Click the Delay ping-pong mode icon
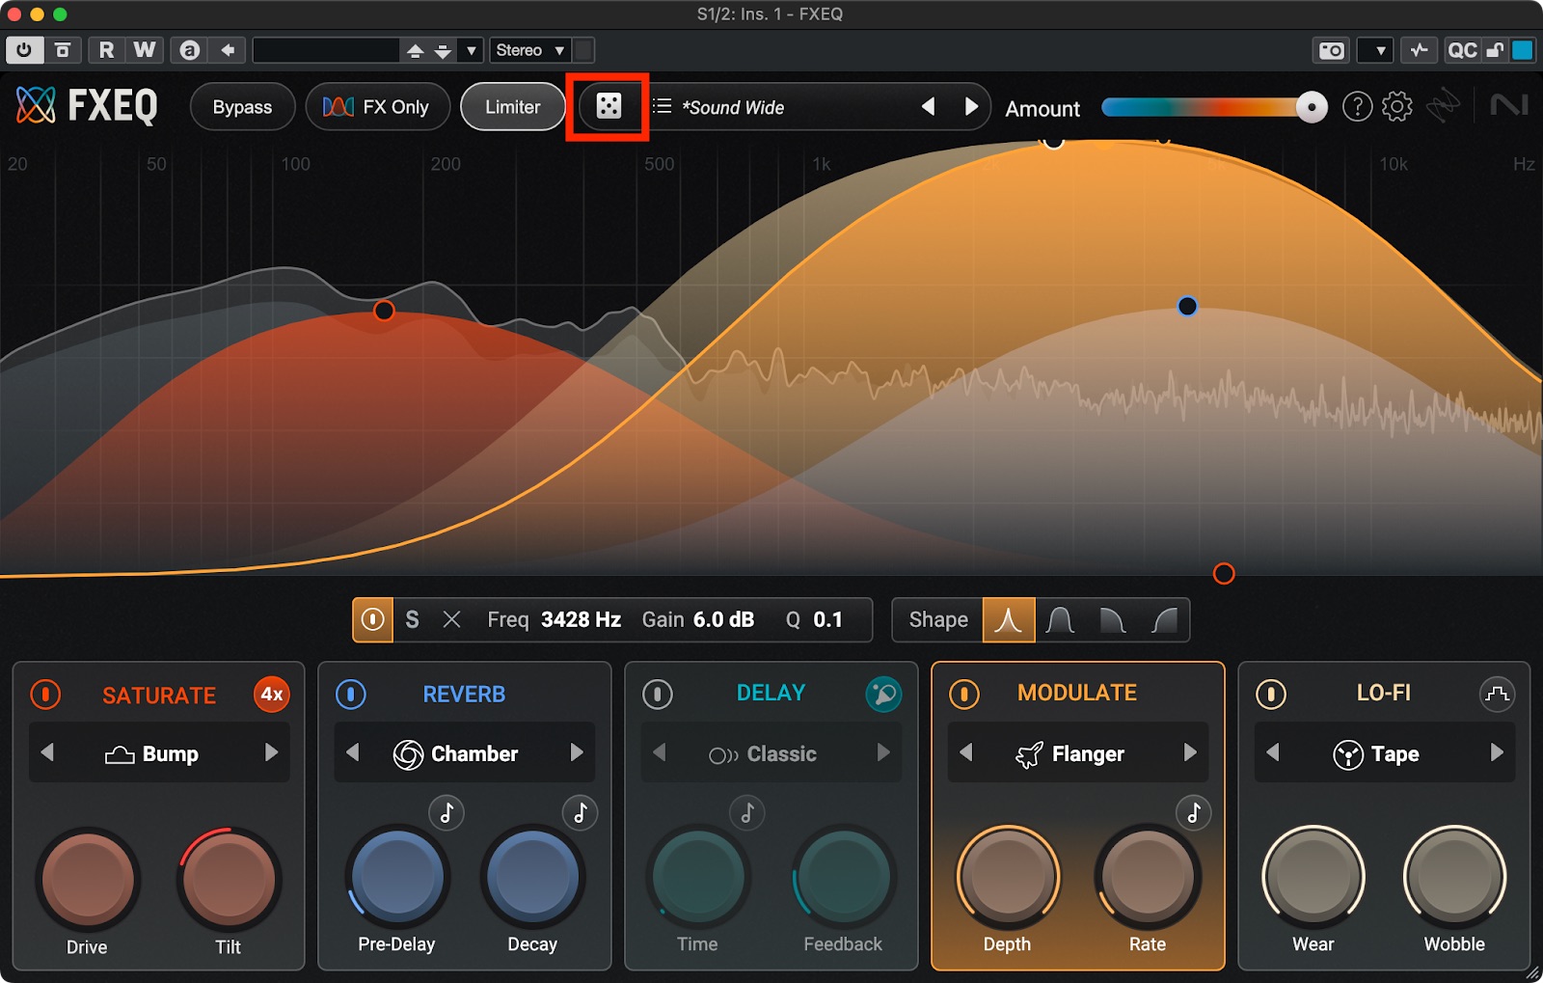This screenshot has height=983, width=1543. click(x=883, y=694)
